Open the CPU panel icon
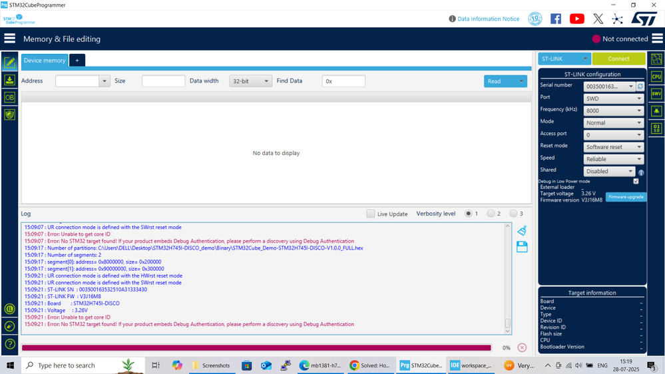The image size is (665, 374). (656, 77)
